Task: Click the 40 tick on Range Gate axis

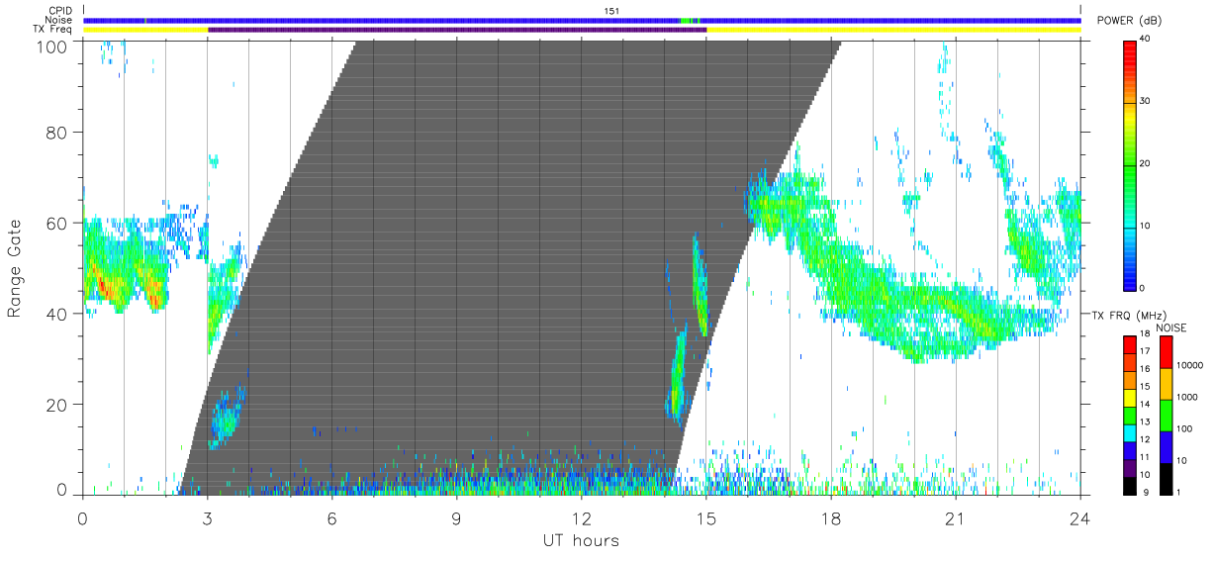Action: tap(58, 314)
